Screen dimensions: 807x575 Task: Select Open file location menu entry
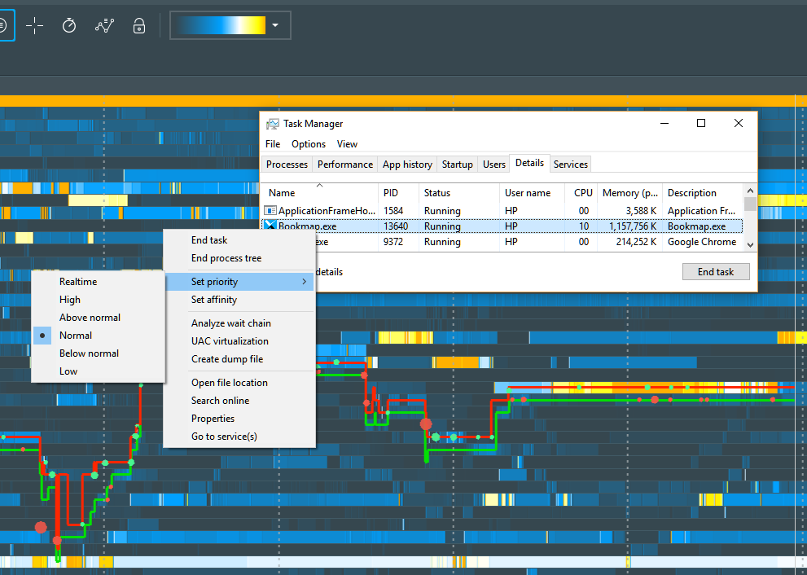(229, 383)
